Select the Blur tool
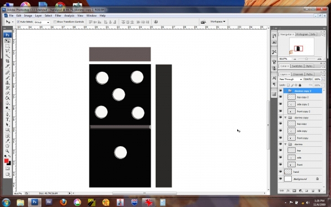 coord(7,103)
